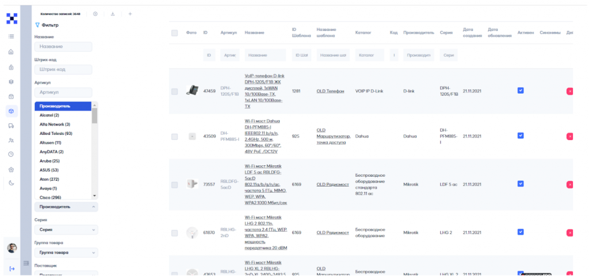589x276 pixels.
Task: Toggle the select-all checkbox in table header
Action: point(174,33)
